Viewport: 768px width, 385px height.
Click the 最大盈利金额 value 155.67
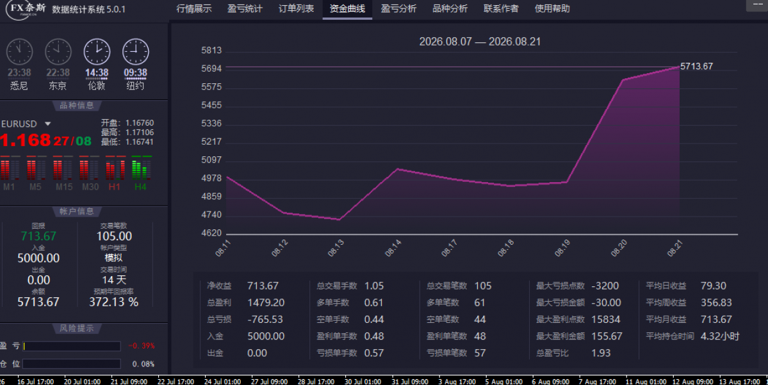tap(607, 336)
